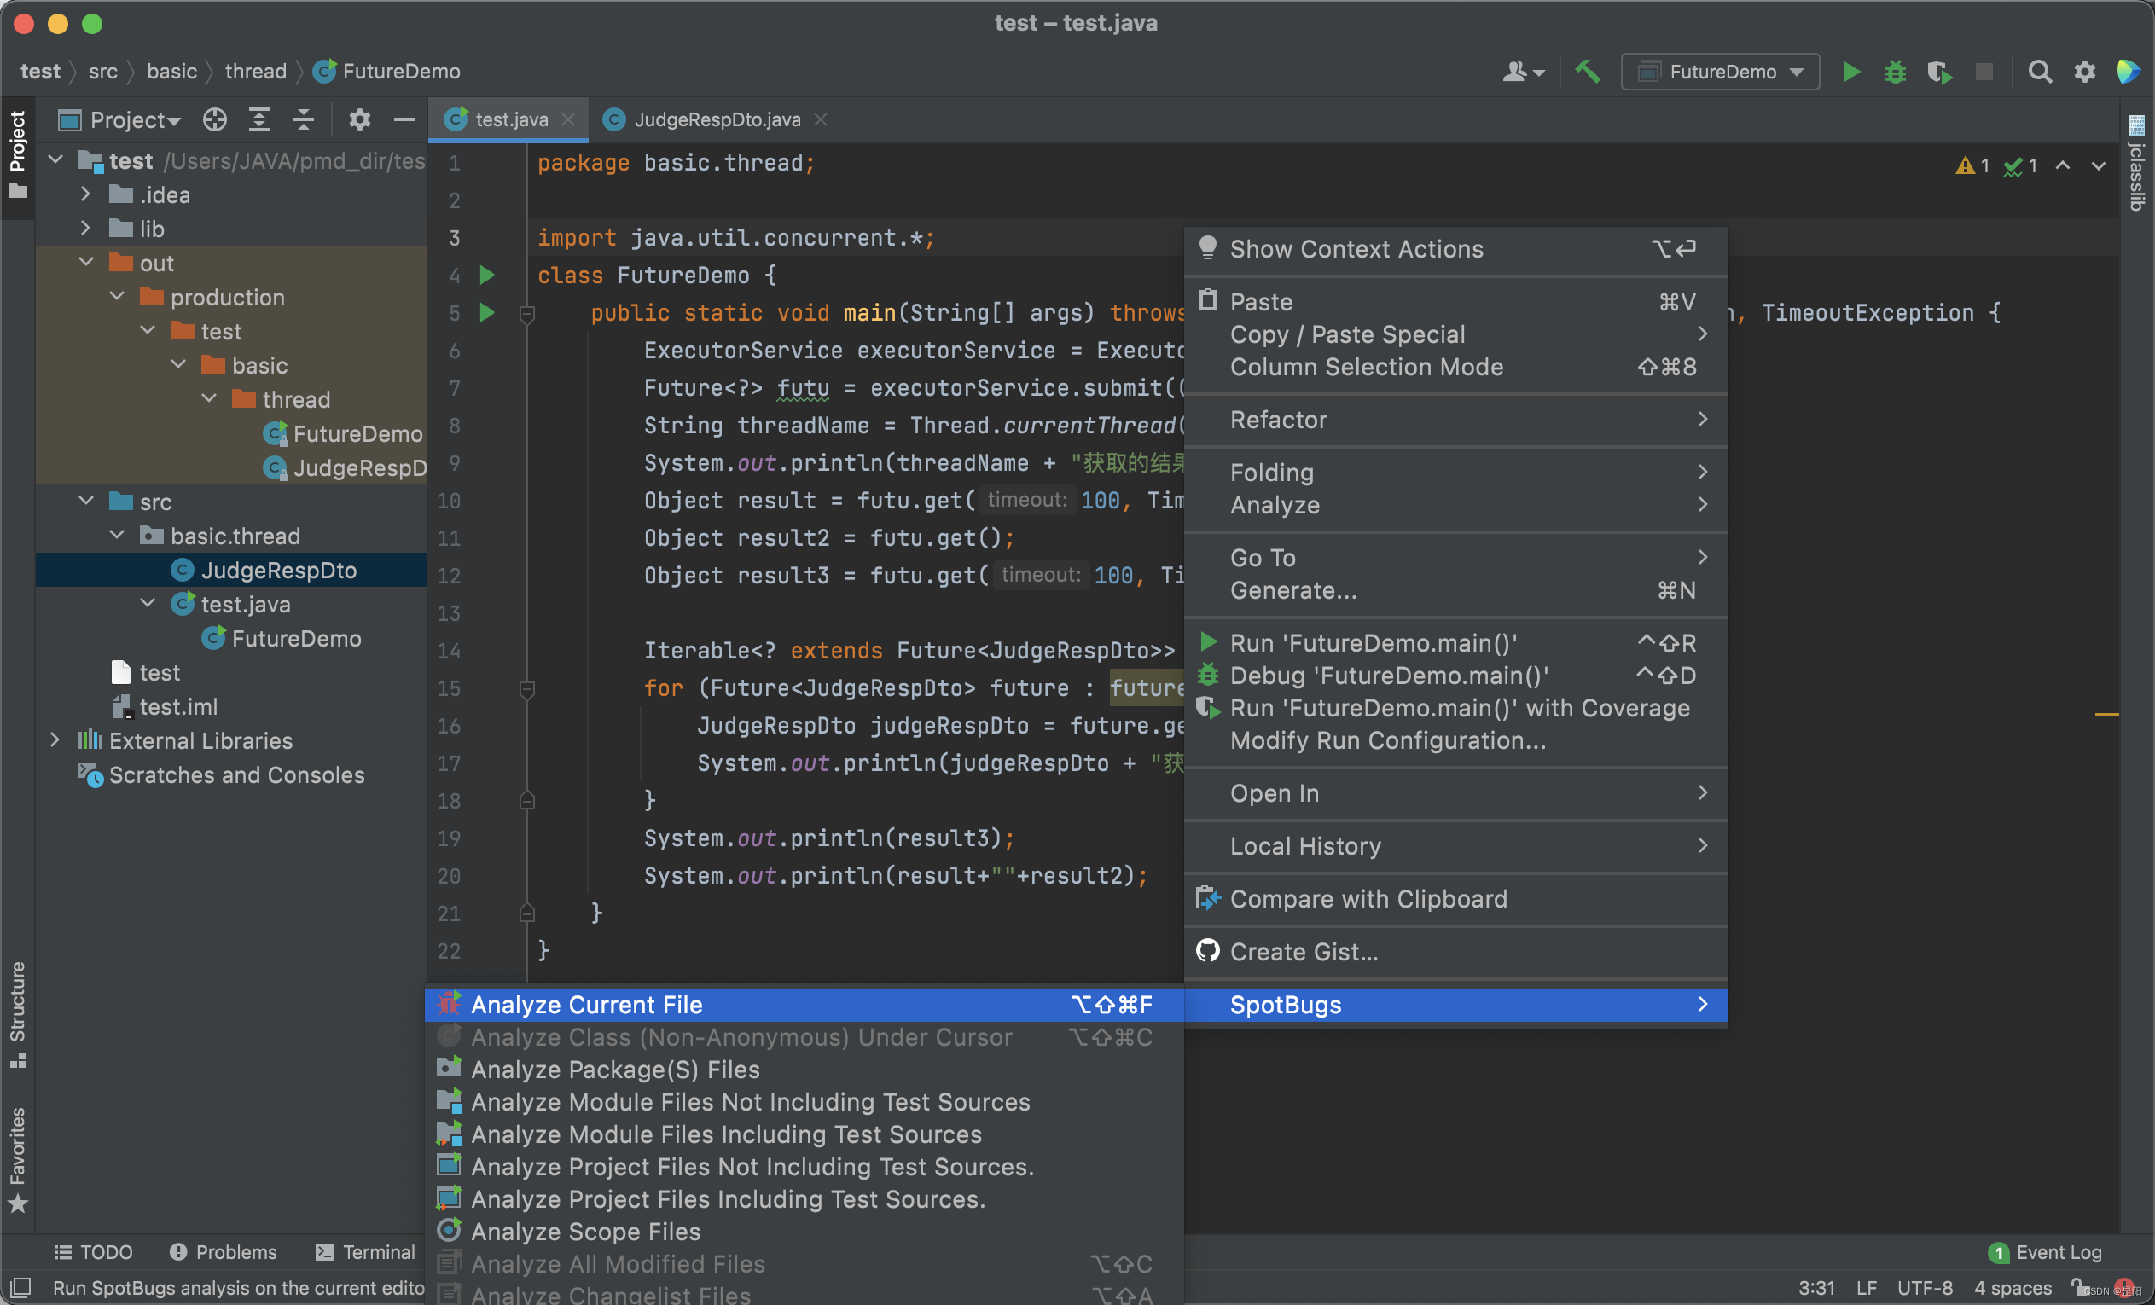Viewport: 2155px width, 1305px height.
Task: Open the Terminal tool window
Action: [x=364, y=1251]
